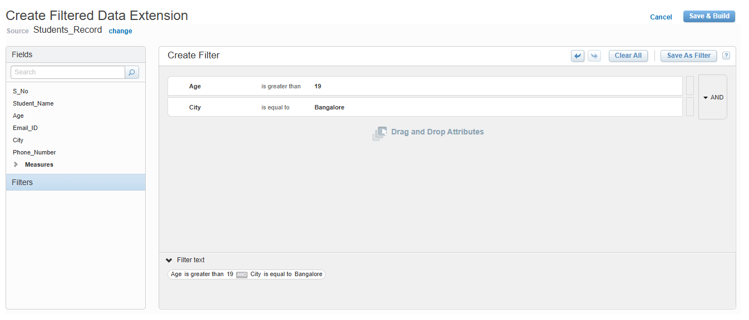Screen dimensions: 749x320
Task: Click the undo arrow icon
Action: (577, 56)
